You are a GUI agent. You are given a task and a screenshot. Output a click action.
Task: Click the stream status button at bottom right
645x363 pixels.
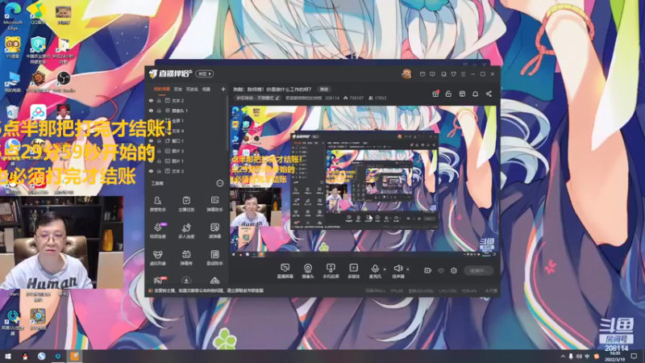point(478,270)
